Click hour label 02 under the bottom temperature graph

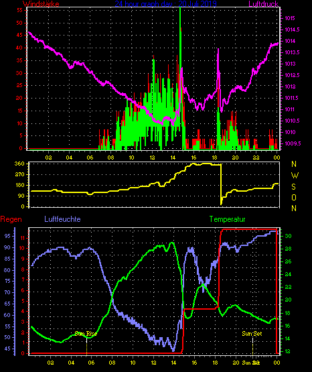point(50,363)
